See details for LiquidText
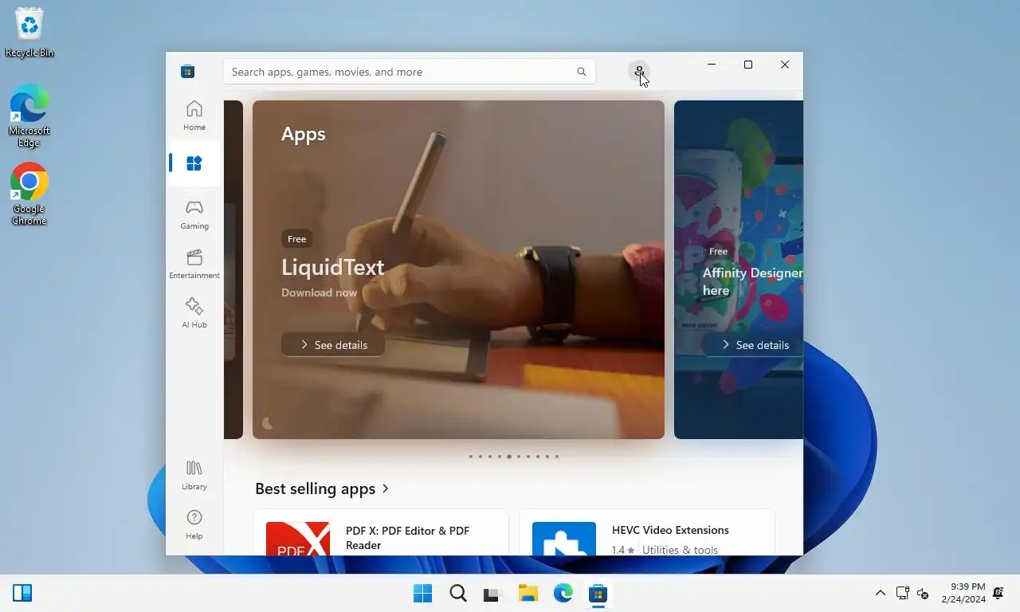Image resolution: width=1020 pixels, height=612 pixels. pos(333,345)
